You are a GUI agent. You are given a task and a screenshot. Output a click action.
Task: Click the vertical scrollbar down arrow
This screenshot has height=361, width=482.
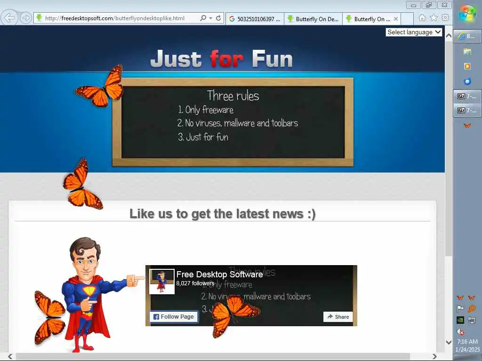point(449,342)
